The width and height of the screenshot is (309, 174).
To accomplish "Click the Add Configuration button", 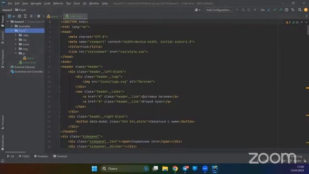I will point(219,10).
